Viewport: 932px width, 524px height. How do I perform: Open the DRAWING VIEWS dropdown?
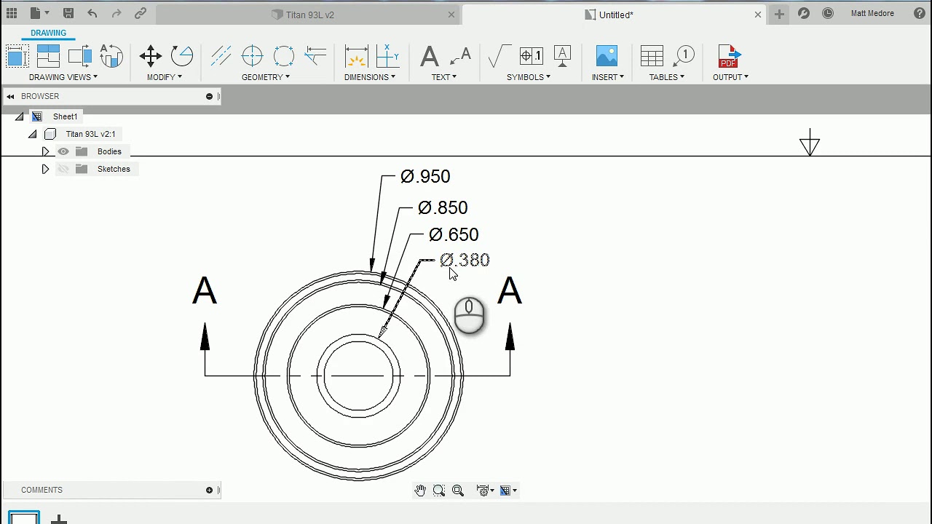pos(63,77)
